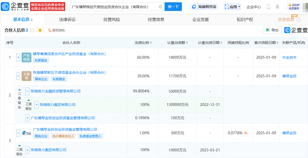Click the 国有企业 tag in row 2
Viewport: 308px width, 158px height.
[x=41, y=79]
